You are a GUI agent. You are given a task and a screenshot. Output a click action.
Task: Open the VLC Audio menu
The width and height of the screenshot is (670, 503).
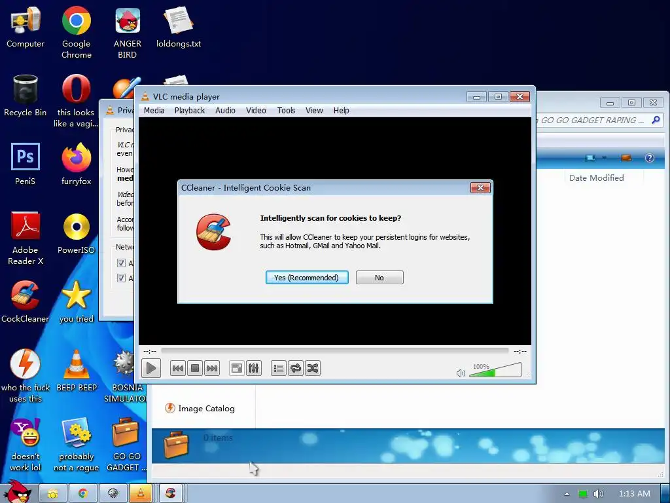pos(225,110)
